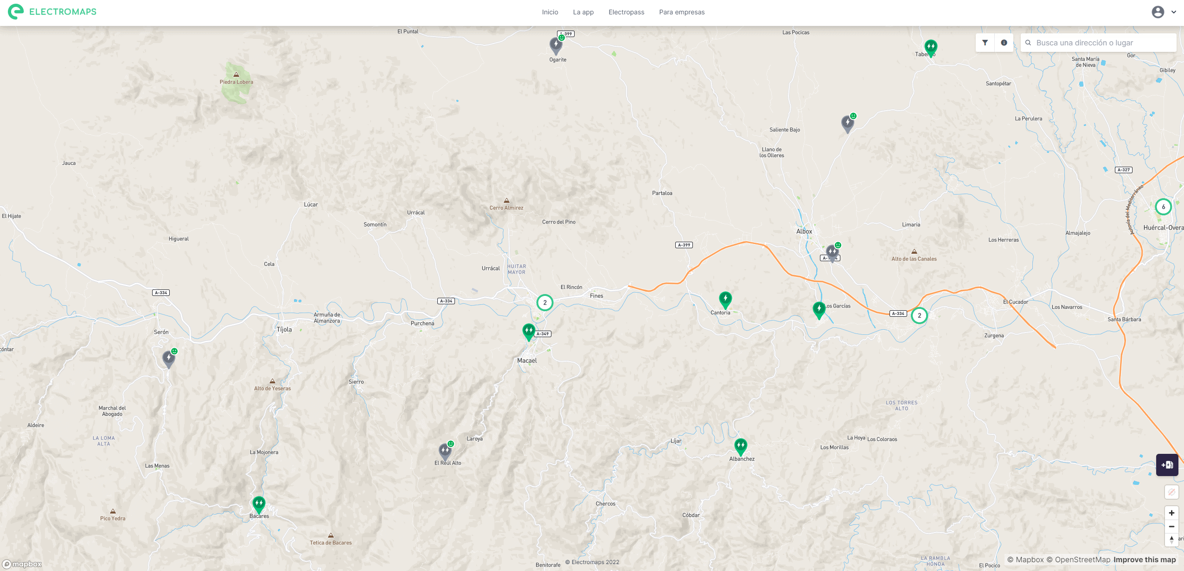Zoom out on the map
The width and height of the screenshot is (1184, 571).
tap(1171, 527)
